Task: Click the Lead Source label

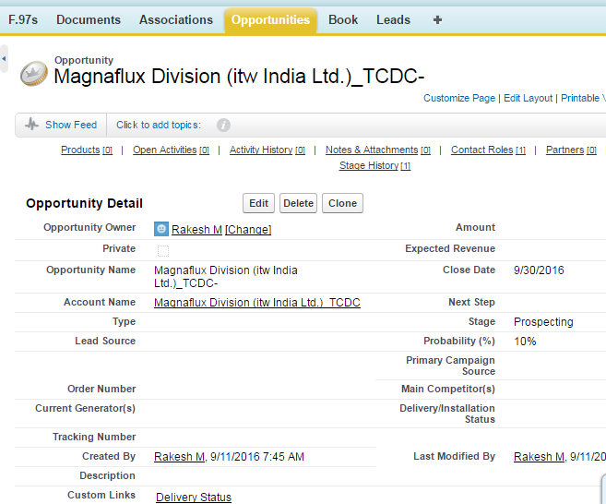Action: (x=105, y=341)
